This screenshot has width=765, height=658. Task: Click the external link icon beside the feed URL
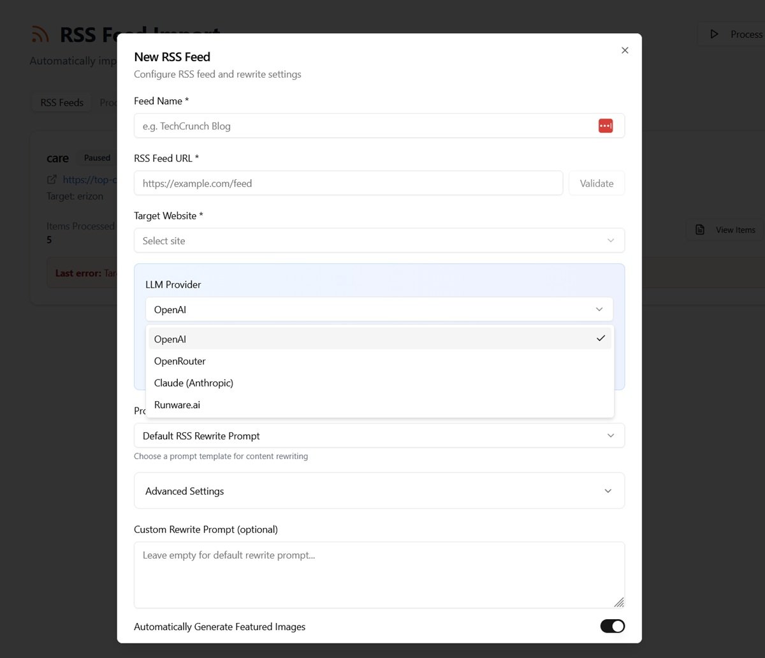(x=52, y=179)
